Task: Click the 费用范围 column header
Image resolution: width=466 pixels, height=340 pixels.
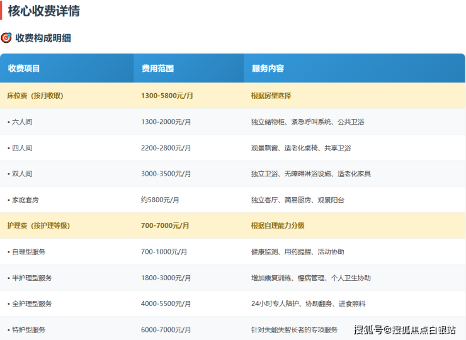Action: click(157, 68)
